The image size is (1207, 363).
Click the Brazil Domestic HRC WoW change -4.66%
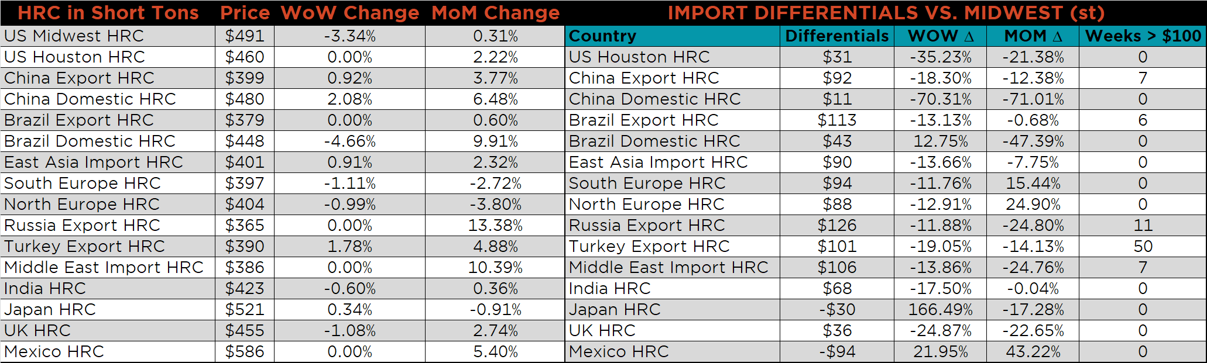pyautogui.click(x=349, y=141)
